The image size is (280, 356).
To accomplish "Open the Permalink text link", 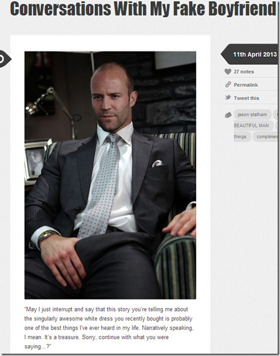I will 246,85.
